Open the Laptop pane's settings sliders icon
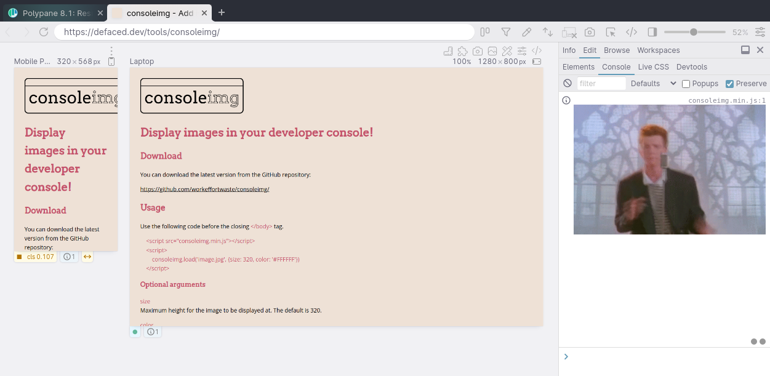This screenshot has height=376, width=770. (522, 51)
